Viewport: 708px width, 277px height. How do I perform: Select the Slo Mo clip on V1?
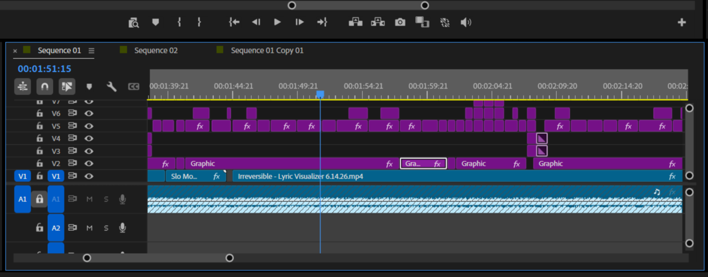[x=196, y=176]
